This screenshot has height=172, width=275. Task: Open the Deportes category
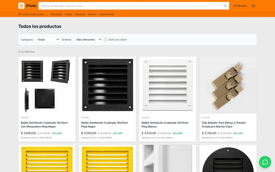point(80,15)
